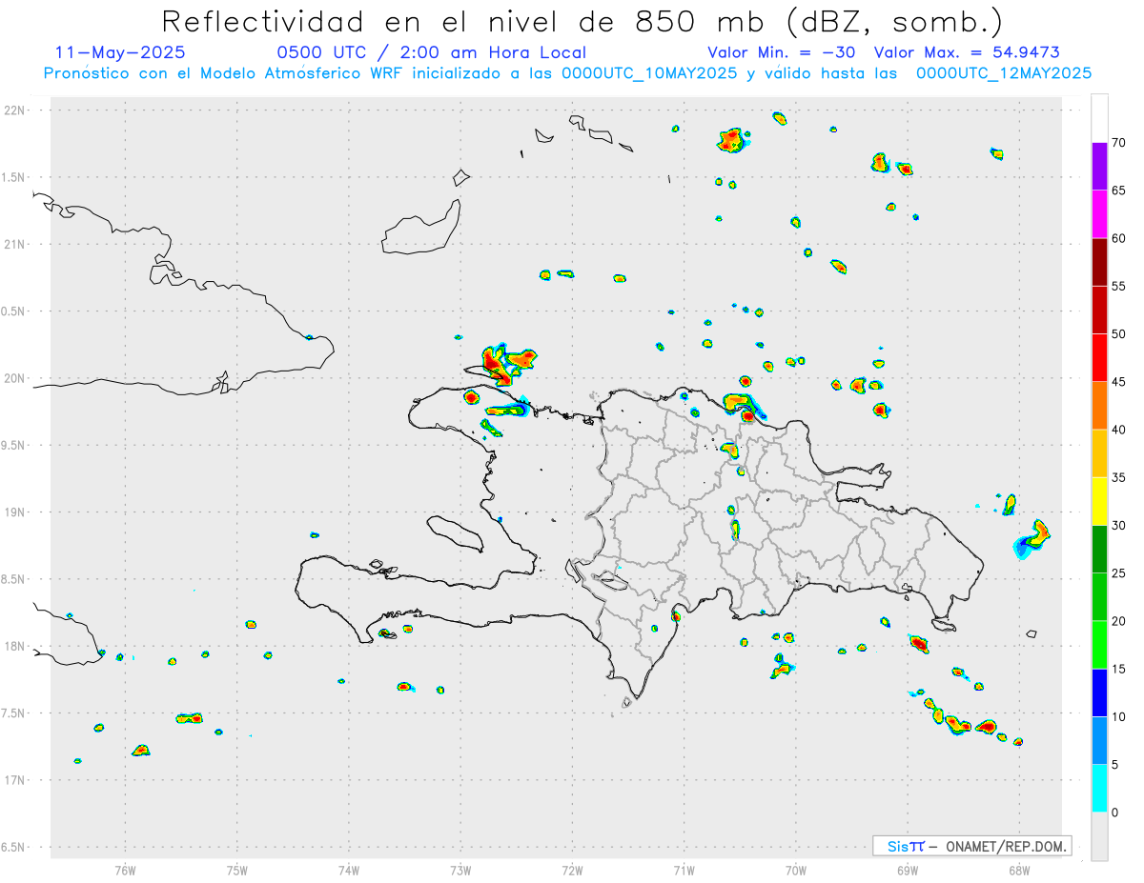Click the latitude axis label '20N'
This screenshot has width=1144, height=883.
click(16, 378)
